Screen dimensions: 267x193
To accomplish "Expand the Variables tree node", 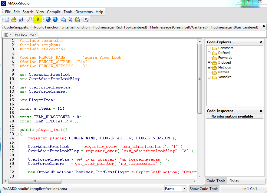I will (x=209, y=77).
